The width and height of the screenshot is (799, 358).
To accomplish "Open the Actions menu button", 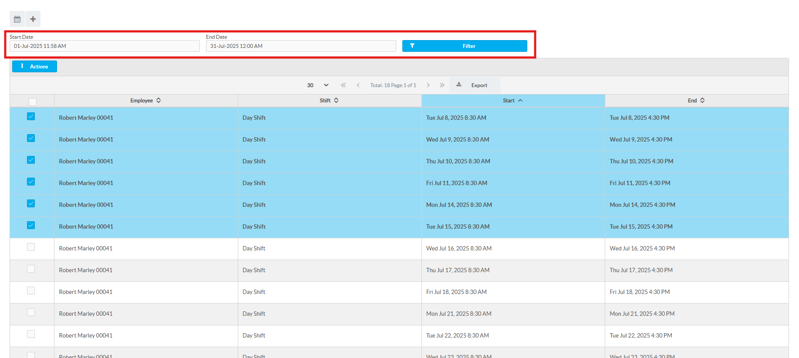I will [34, 67].
